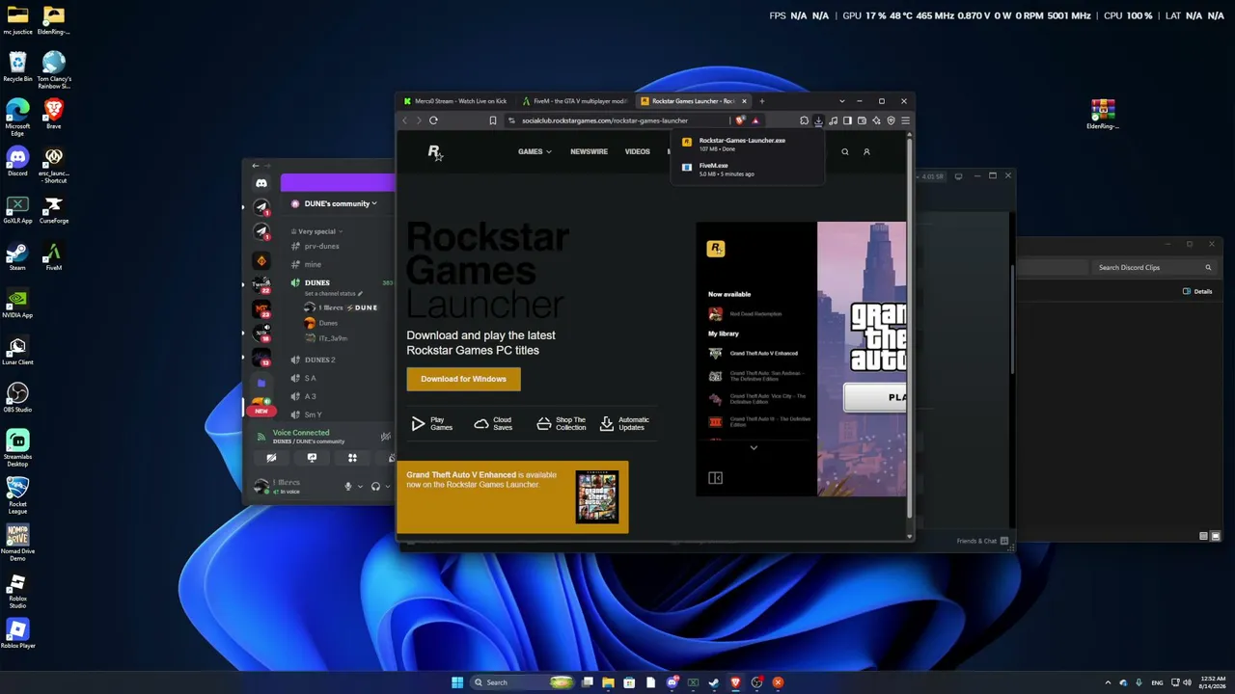Open the site search magnifier icon
1235x694 pixels.
(x=844, y=152)
